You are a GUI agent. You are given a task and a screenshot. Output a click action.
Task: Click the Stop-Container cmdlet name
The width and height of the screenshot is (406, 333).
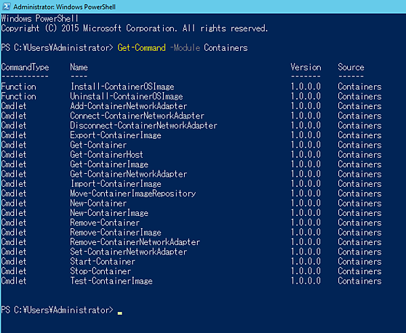tap(100, 271)
